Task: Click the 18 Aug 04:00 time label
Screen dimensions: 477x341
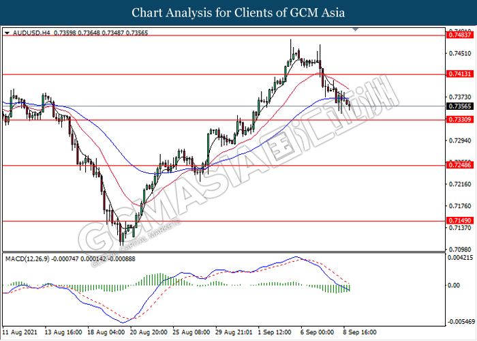Action: coord(106,332)
